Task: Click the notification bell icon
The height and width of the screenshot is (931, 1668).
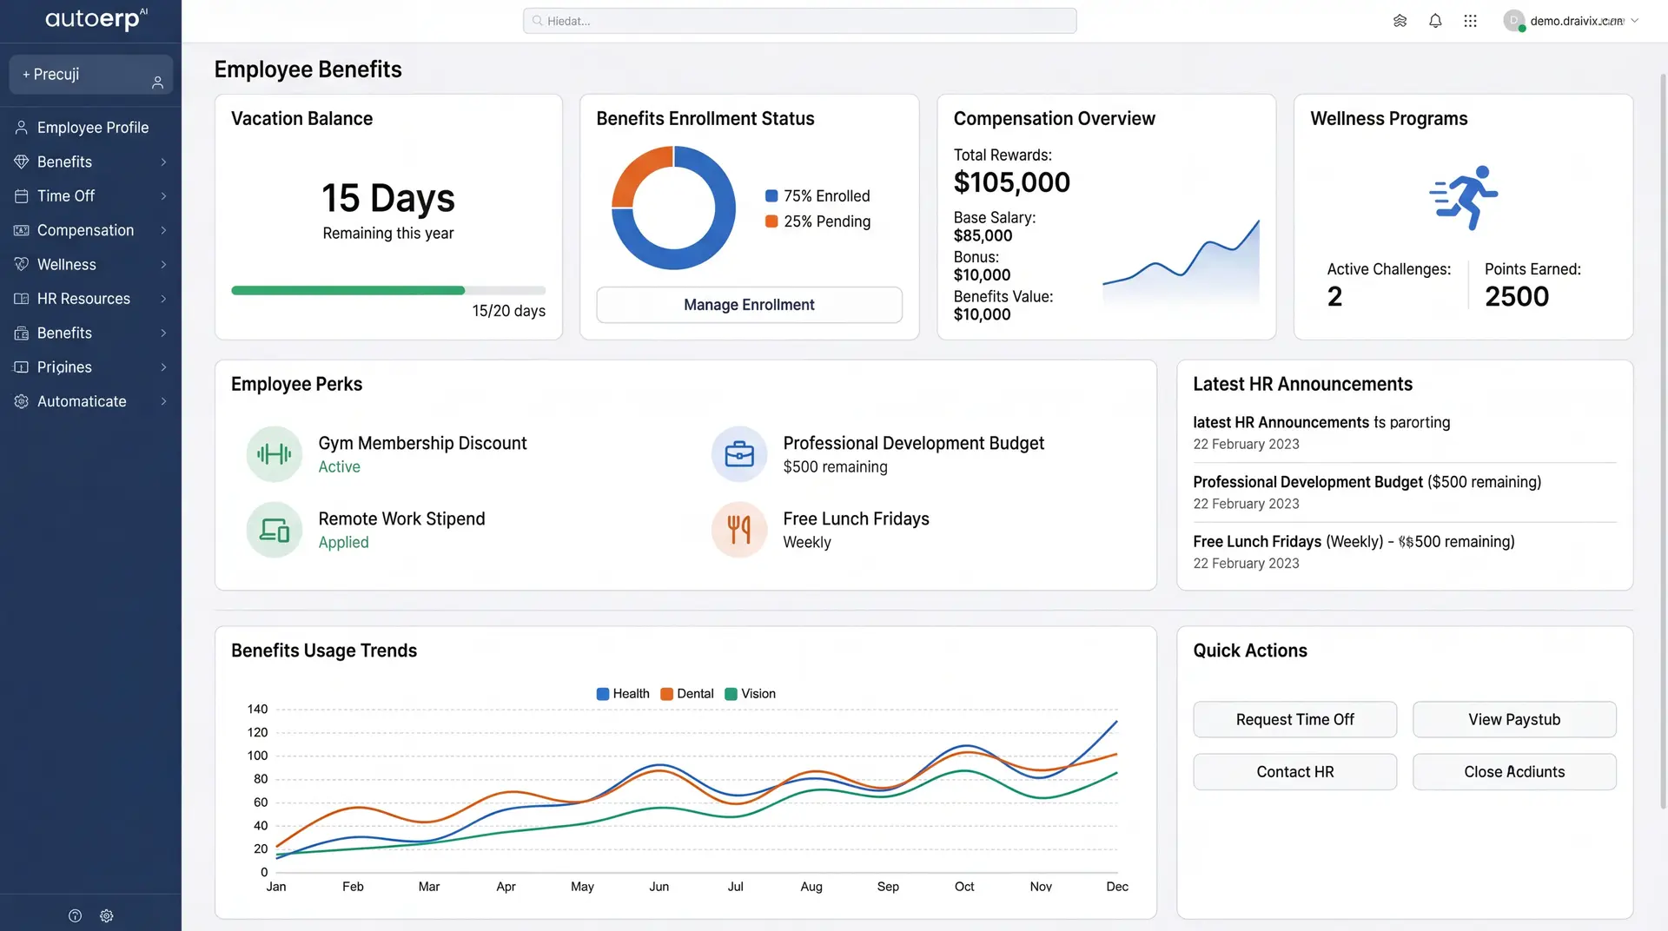Action: pyautogui.click(x=1435, y=21)
